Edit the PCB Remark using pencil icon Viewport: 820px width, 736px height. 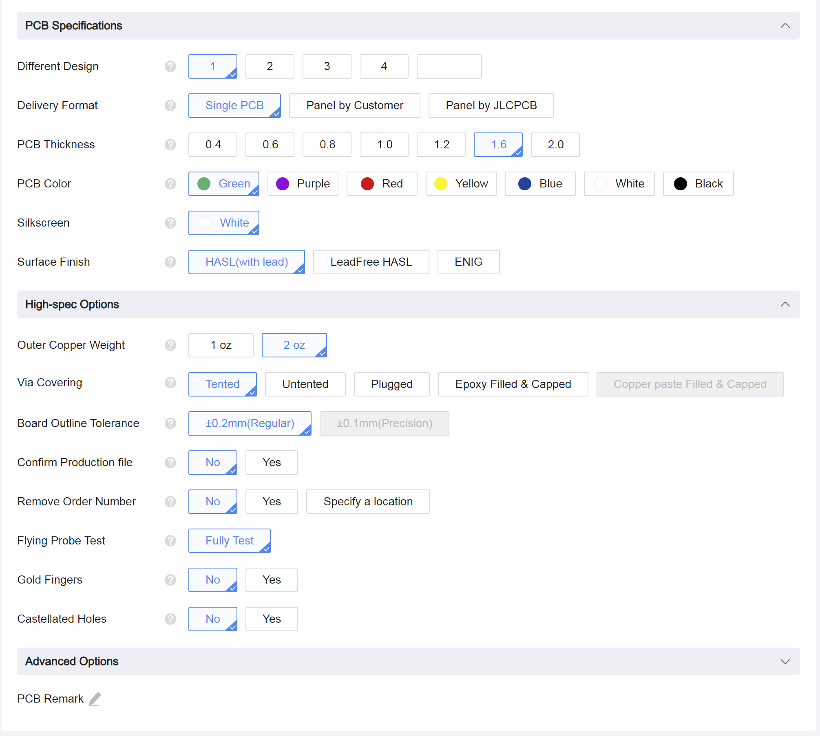point(94,699)
